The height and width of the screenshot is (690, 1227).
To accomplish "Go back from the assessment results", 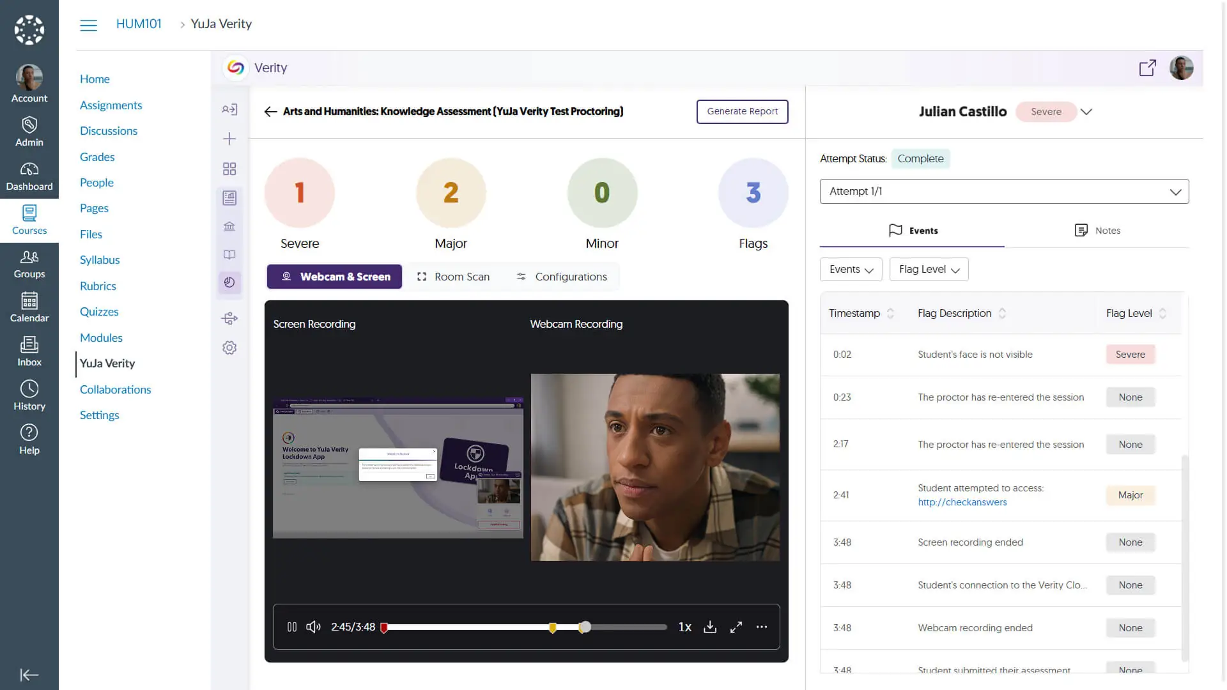I will (270, 111).
